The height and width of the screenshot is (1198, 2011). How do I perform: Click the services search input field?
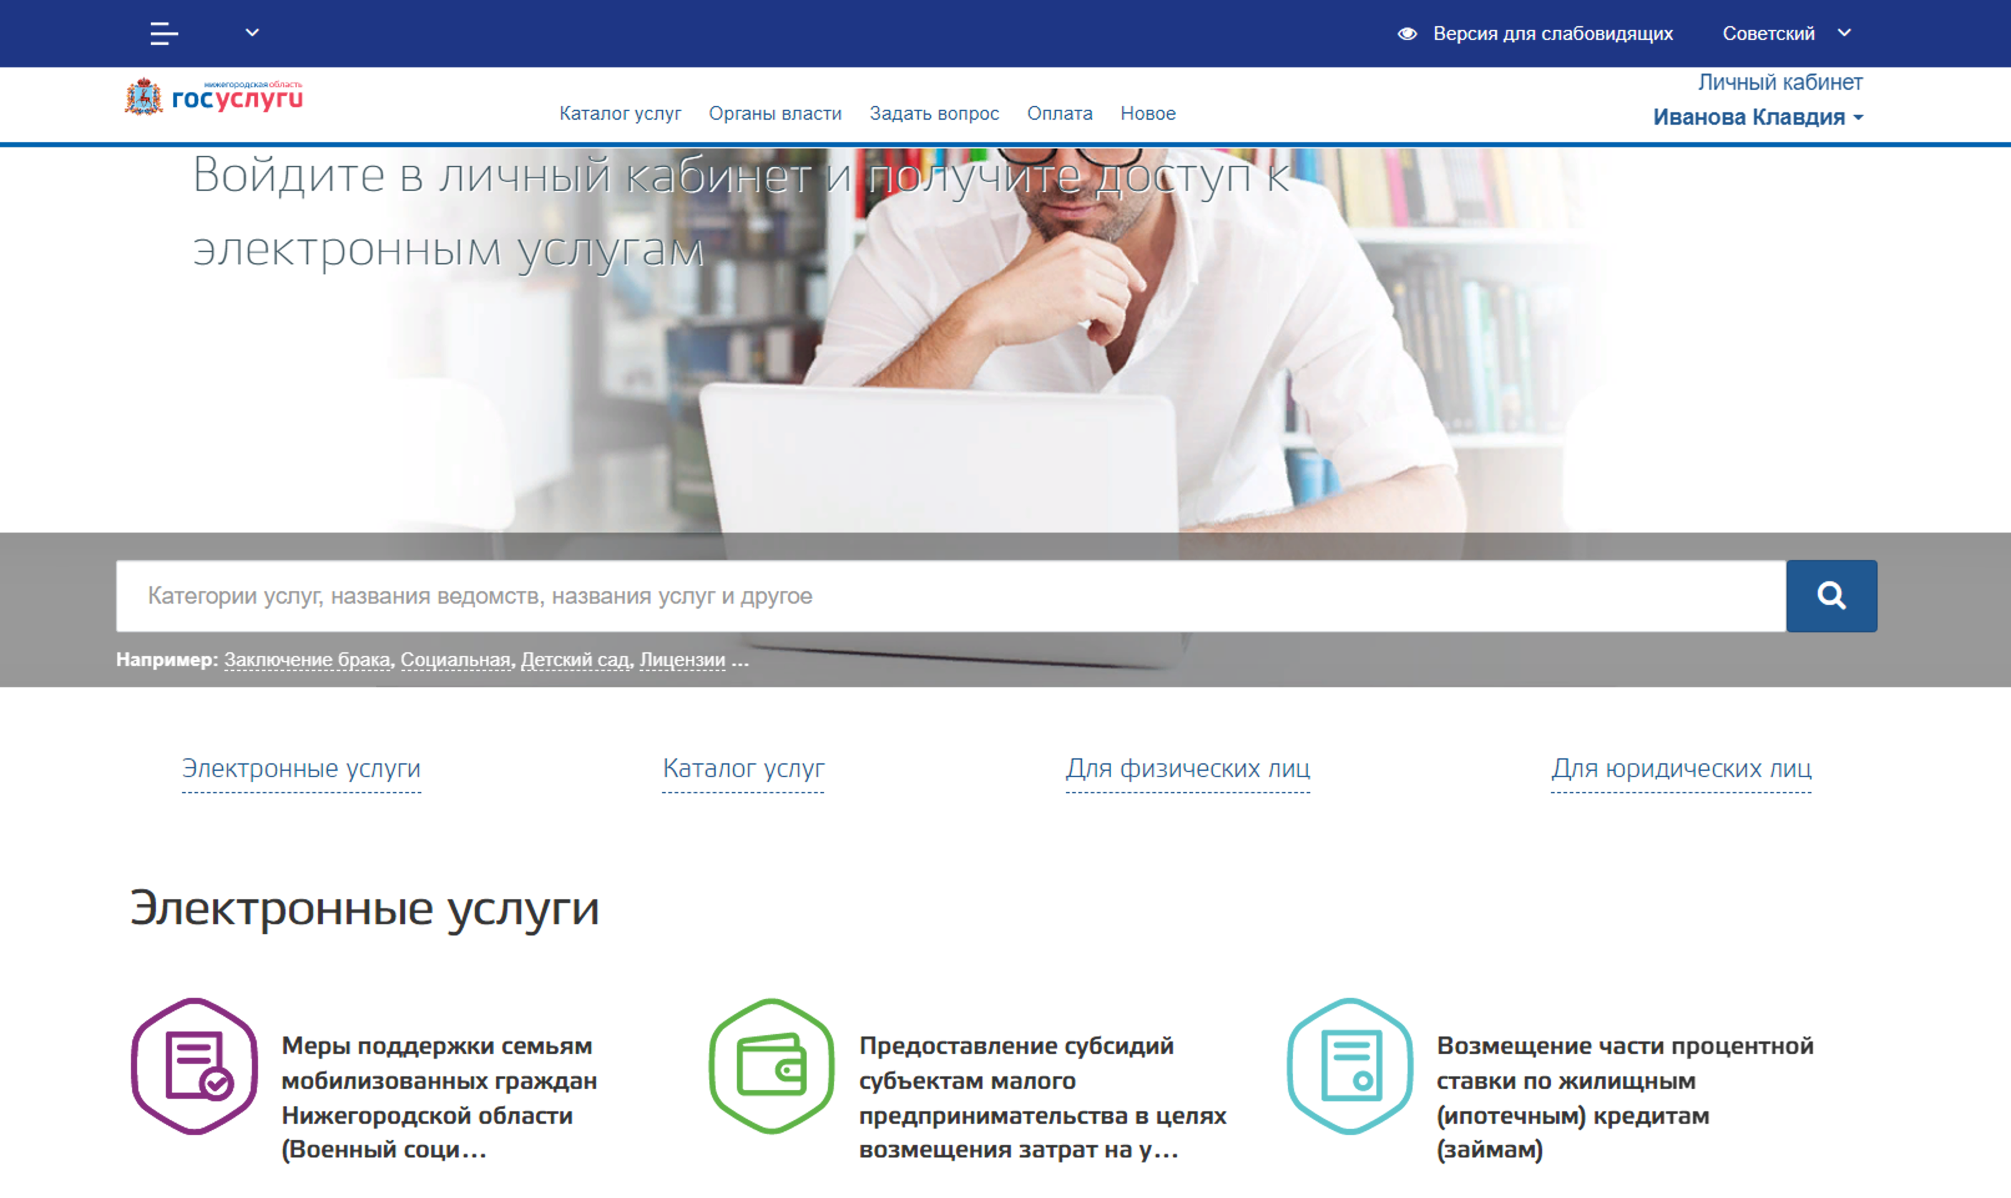click(x=951, y=596)
